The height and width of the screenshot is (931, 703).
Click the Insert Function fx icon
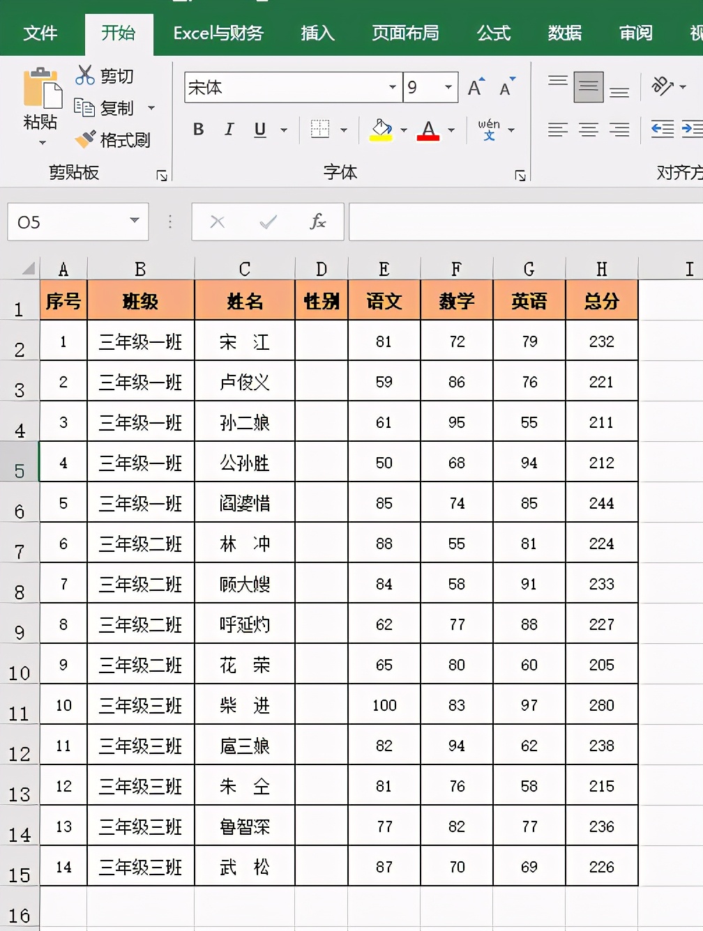point(318,222)
